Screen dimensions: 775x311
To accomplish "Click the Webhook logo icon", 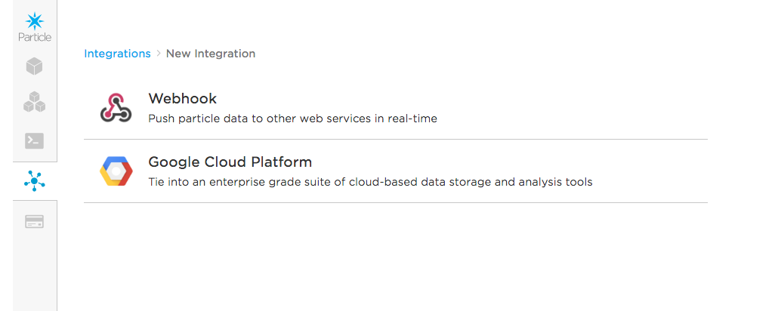I will click(x=116, y=107).
